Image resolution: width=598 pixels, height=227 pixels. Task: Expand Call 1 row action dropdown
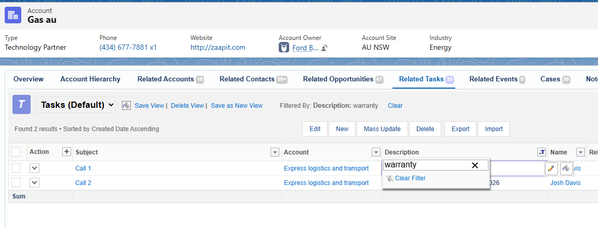coord(35,168)
